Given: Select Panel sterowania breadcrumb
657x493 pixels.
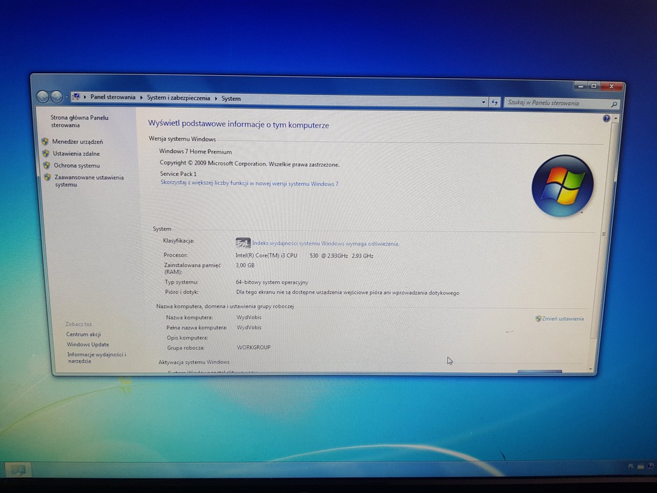Looking at the screenshot, I should coord(113,98).
